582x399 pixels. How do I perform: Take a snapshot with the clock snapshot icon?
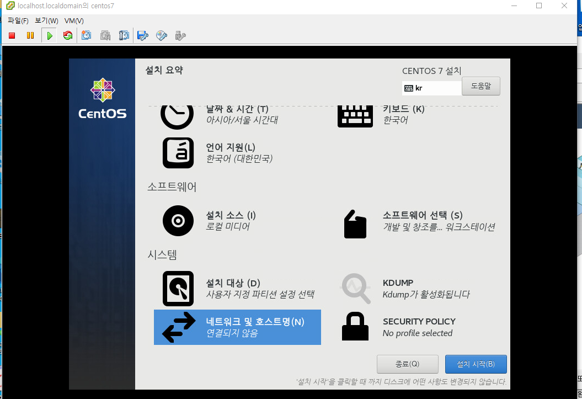point(87,36)
